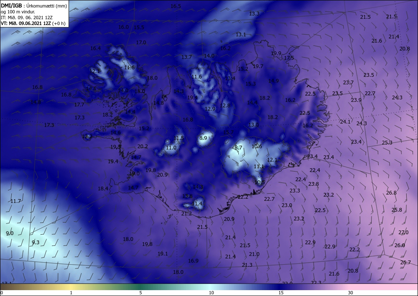Viewport: 418px width, 296px height.
Task: Select the 13.7 map value
Action: click(x=186, y=57)
